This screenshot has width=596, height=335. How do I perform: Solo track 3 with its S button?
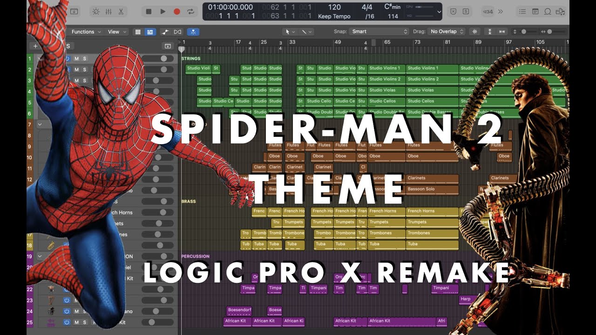85,80
